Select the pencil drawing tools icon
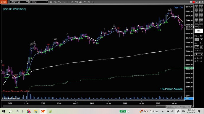Viewport: 204px width, 114px height. [x=55, y=2]
